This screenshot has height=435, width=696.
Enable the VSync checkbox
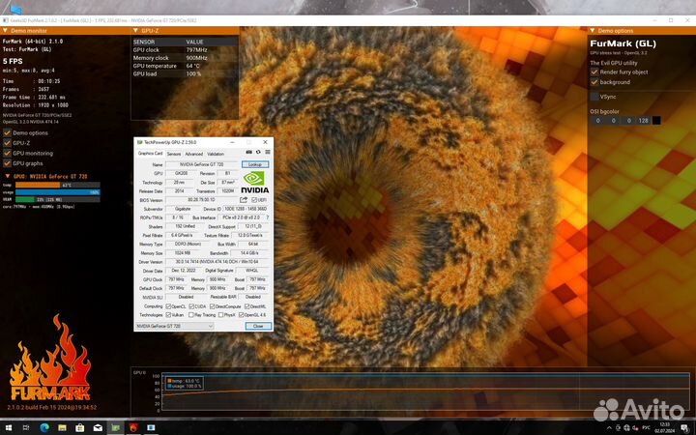(594, 97)
